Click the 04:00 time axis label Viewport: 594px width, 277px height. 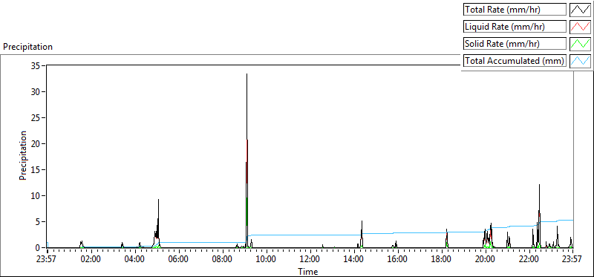135,260
